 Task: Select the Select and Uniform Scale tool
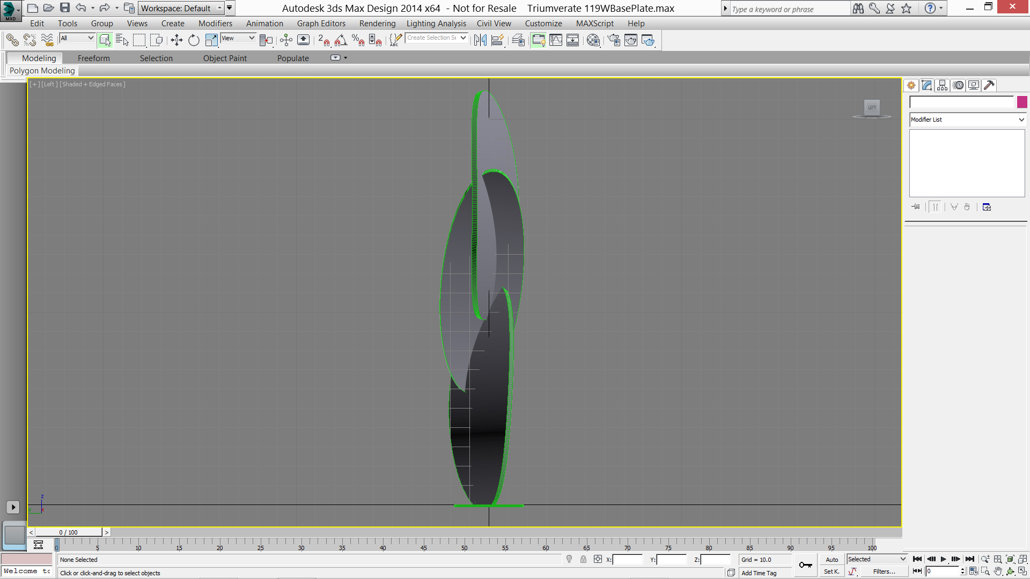(x=211, y=40)
